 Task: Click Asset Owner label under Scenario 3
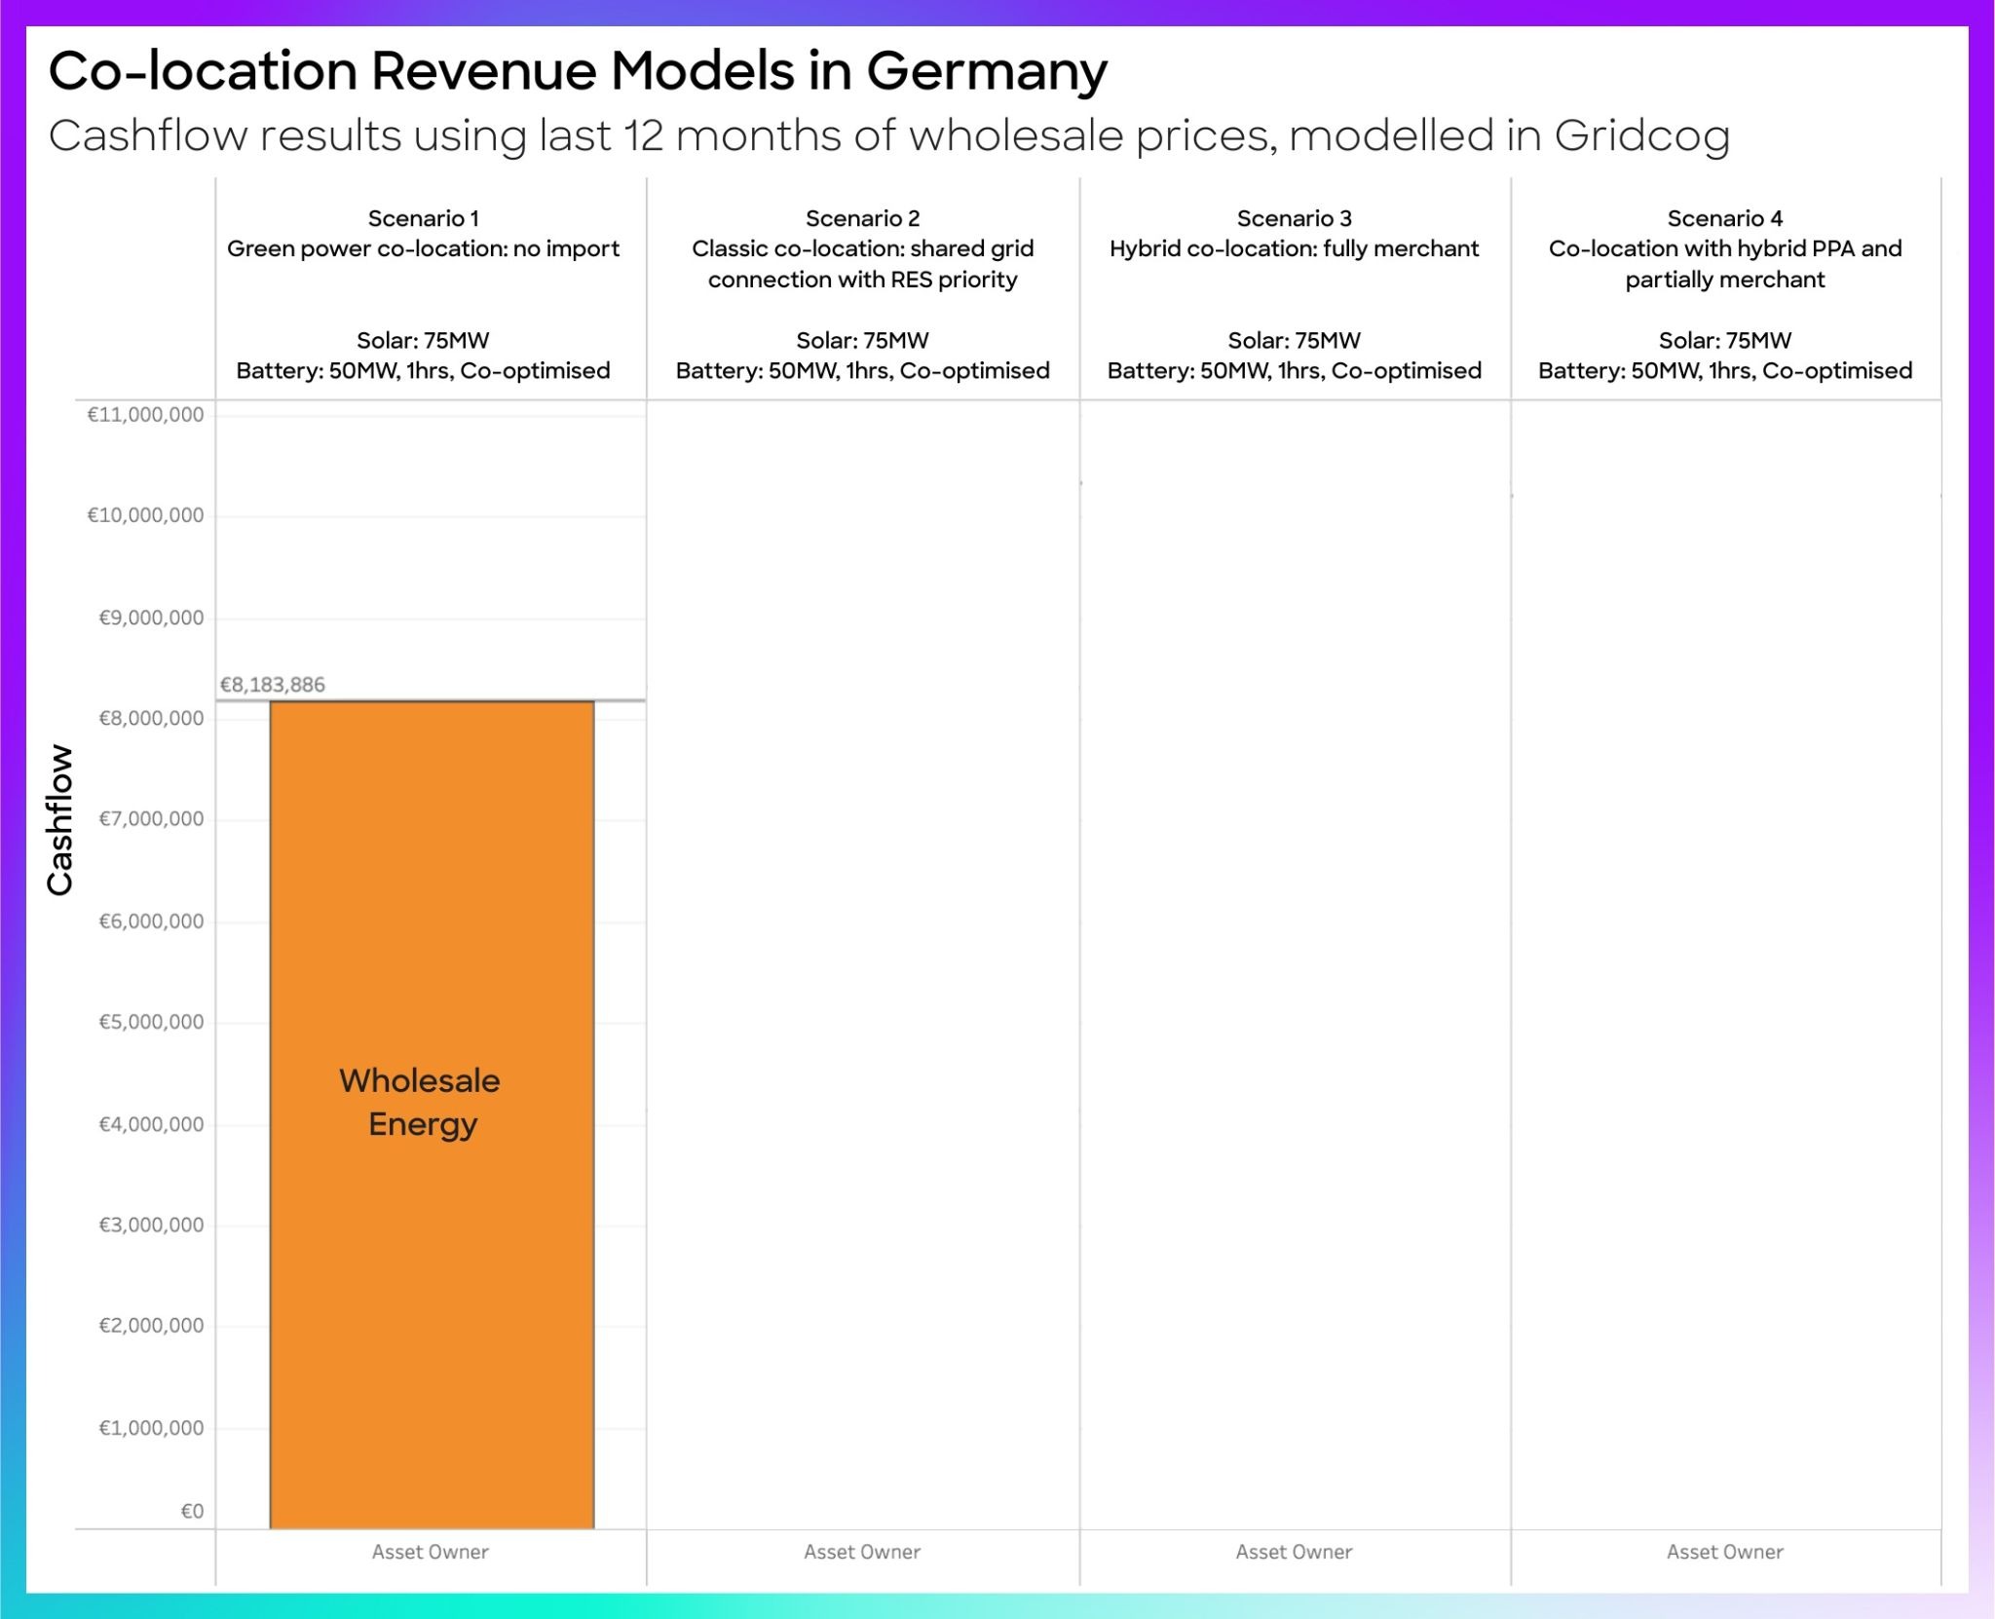[x=1294, y=1552]
